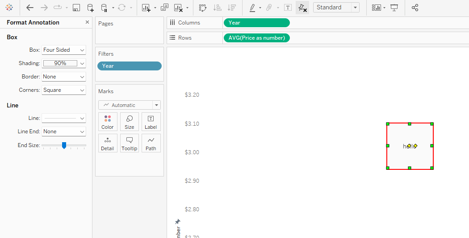Click the Show Mark Labels icon
Viewport: 469px width, 238px height.
[x=288, y=8]
